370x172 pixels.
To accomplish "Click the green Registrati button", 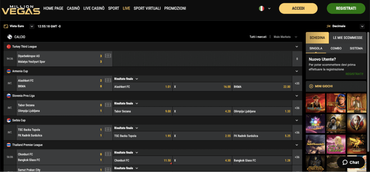I will (346, 9).
